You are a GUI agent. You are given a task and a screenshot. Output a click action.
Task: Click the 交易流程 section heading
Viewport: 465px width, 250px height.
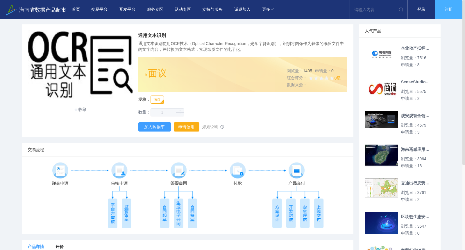[x=36, y=150]
